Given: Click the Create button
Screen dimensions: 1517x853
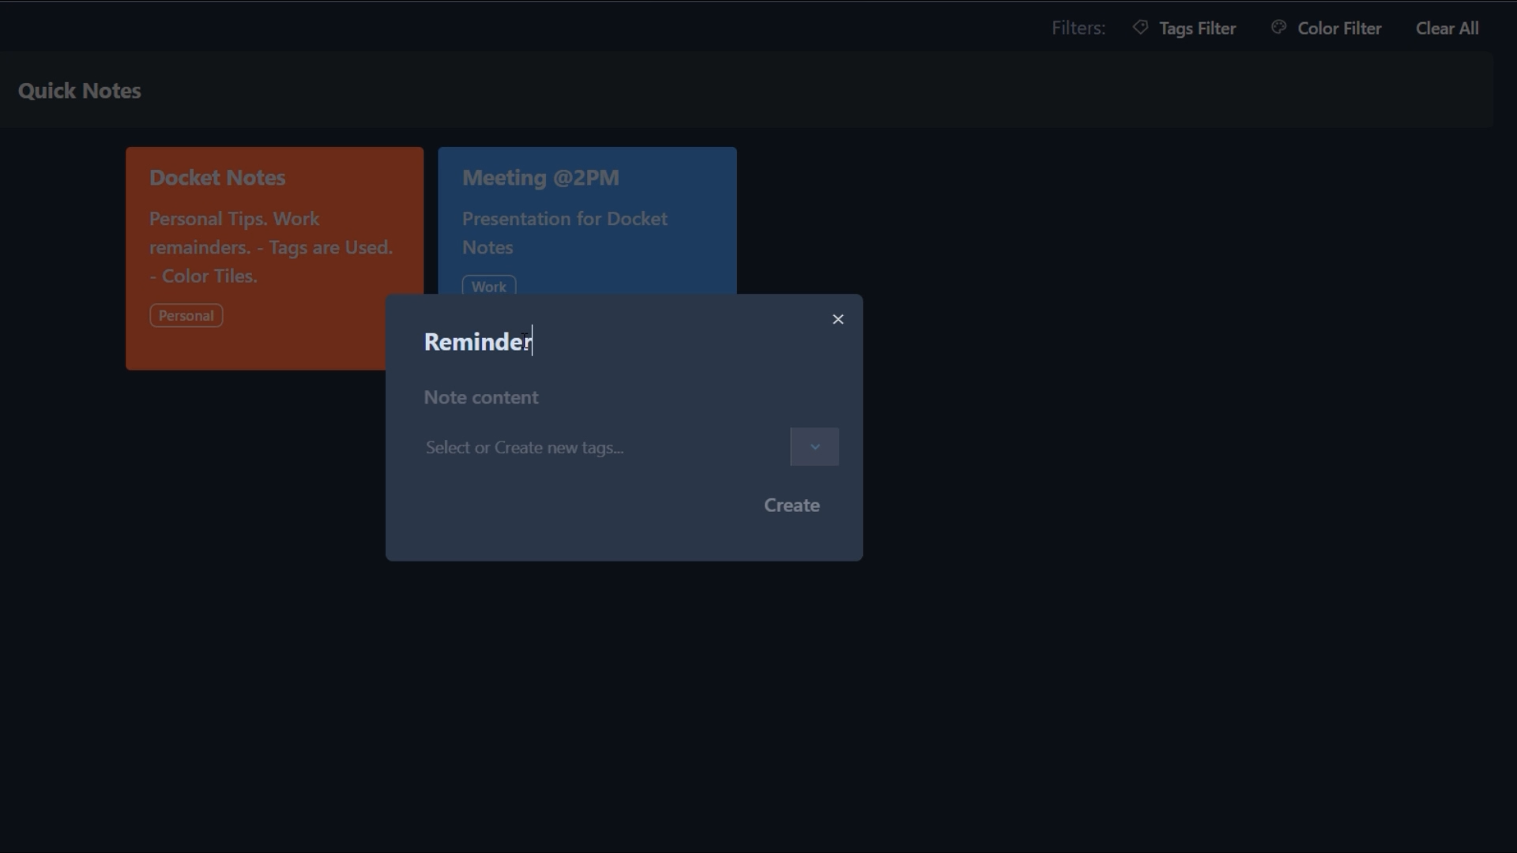Looking at the screenshot, I should tap(792, 505).
